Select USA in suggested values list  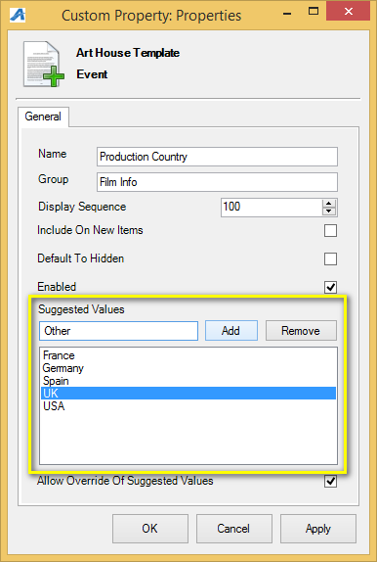click(x=188, y=406)
